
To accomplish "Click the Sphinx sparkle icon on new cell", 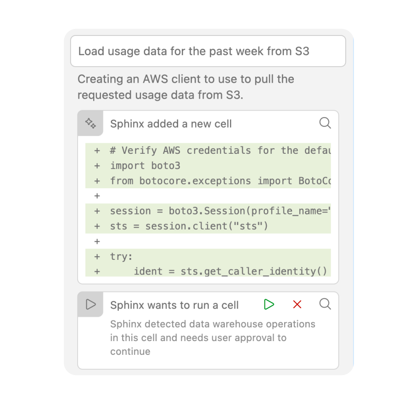I will coord(90,123).
